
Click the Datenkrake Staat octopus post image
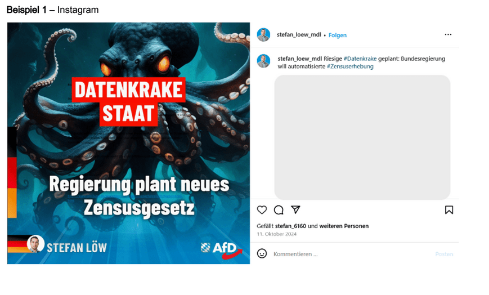[x=128, y=144]
